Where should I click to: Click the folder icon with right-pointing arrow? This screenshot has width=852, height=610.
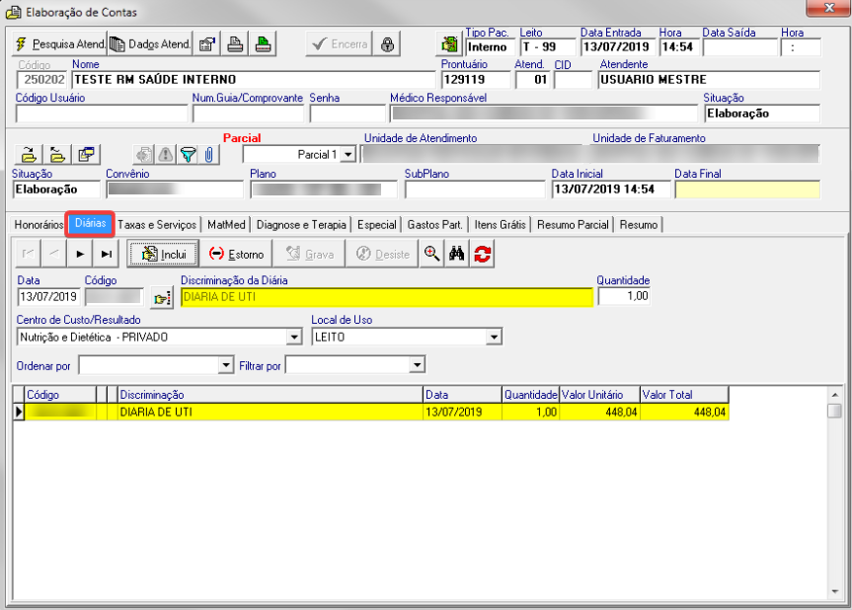tap(29, 155)
